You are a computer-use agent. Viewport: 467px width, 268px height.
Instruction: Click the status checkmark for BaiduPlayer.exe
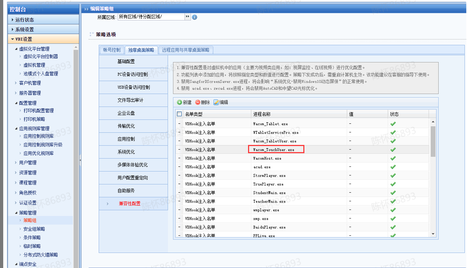click(x=393, y=227)
